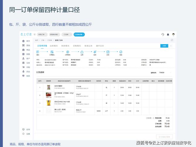Click spec 500g/斤 in row 2

[x=78, y=94]
